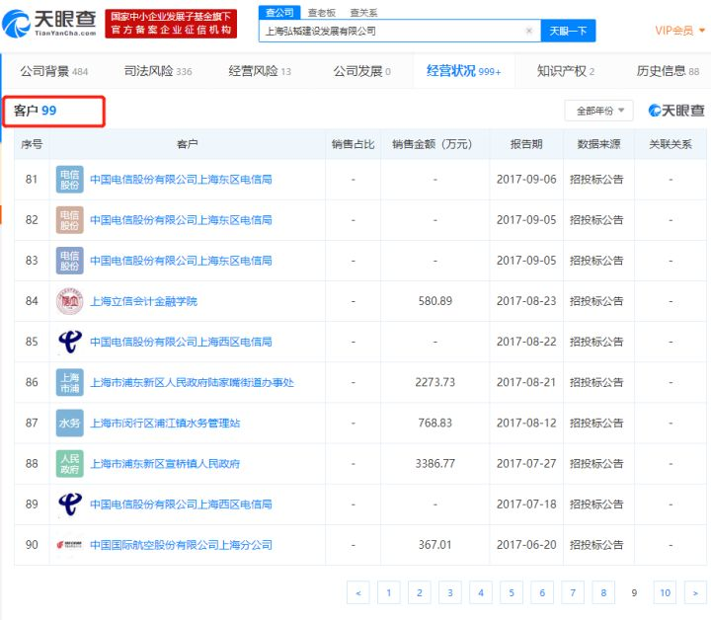Click sales amount 2273.73
This screenshot has height=620, width=711.
[x=434, y=382]
